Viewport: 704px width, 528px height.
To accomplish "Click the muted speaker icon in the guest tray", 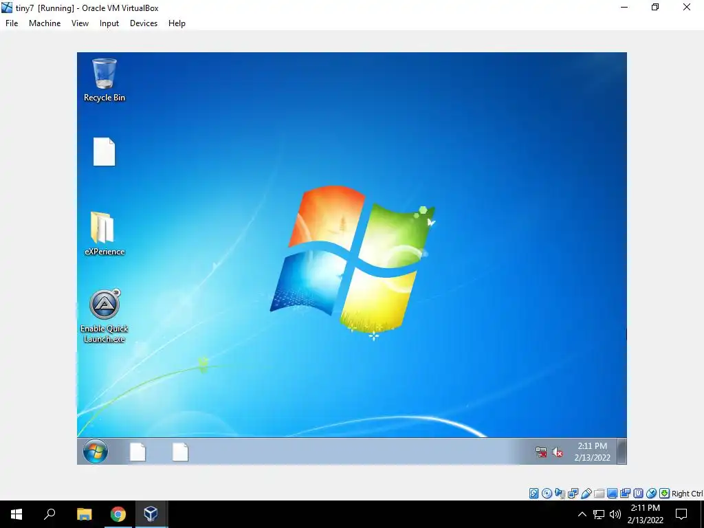I will point(557,452).
